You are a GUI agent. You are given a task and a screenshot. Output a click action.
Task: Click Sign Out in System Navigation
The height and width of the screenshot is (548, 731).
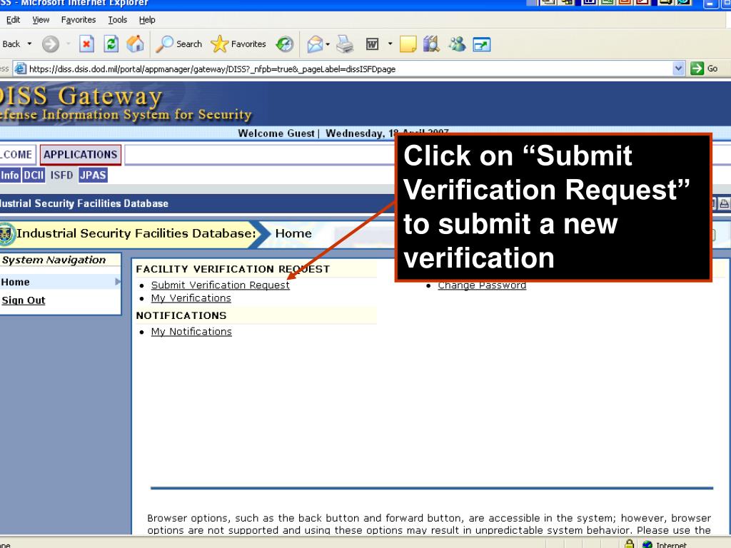point(24,300)
